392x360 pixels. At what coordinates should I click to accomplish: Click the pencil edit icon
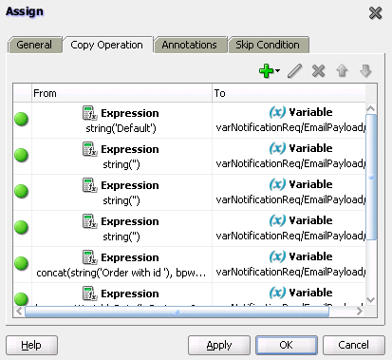[x=295, y=70]
